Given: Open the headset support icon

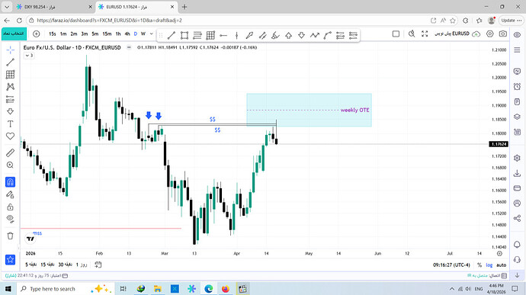Looking at the screenshot, I should click(517, 260).
